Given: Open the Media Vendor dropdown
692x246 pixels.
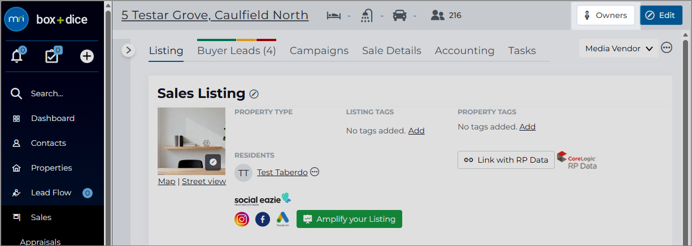Looking at the screenshot, I should (619, 48).
